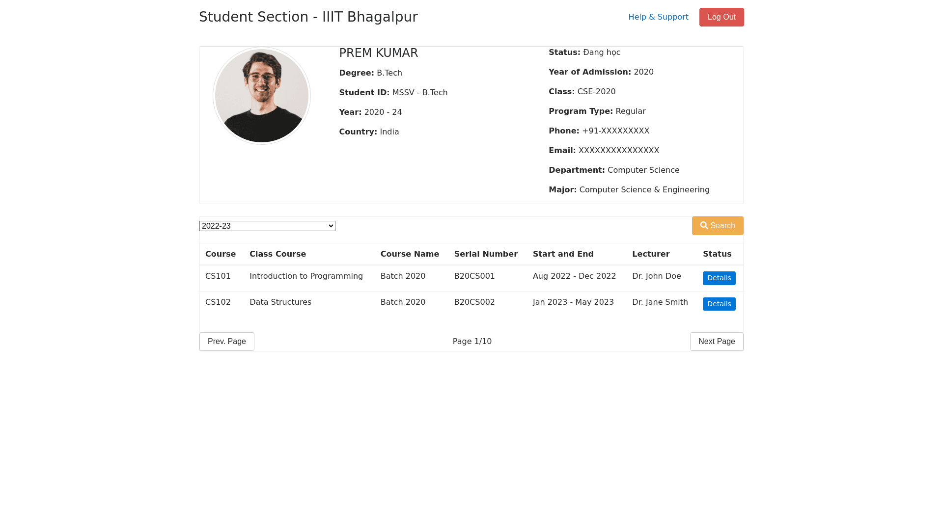
Task: Open the academic year 2022-23 dropdown
Action: [267, 226]
